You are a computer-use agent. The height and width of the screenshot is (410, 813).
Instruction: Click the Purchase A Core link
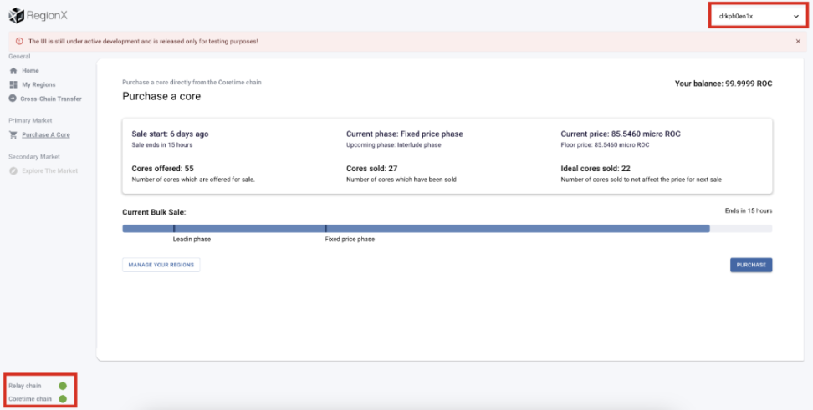click(x=46, y=134)
